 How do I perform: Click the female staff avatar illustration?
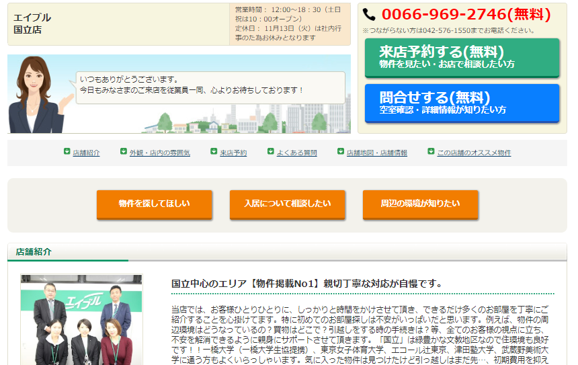pyautogui.click(x=39, y=94)
